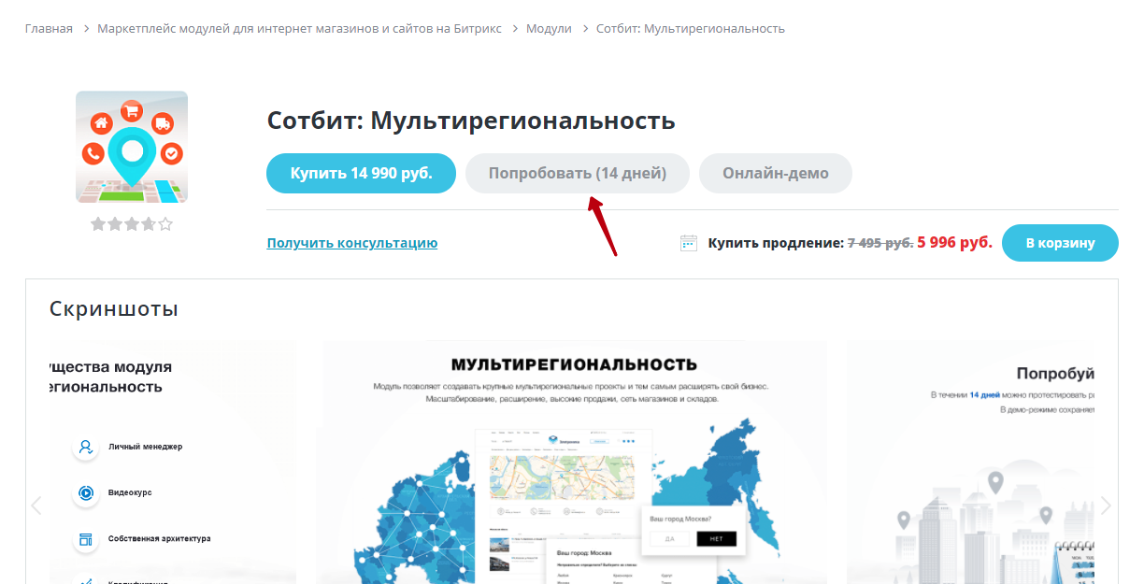The height and width of the screenshot is (584, 1144).
Task: Click the star rating under the logo
Action: [132, 224]
